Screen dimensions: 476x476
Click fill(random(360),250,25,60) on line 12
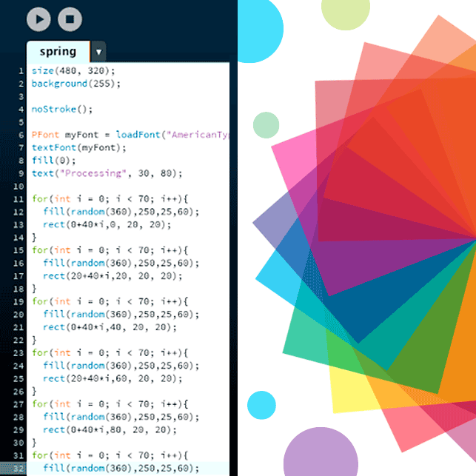pyautogui.click(x=121, y=212)
